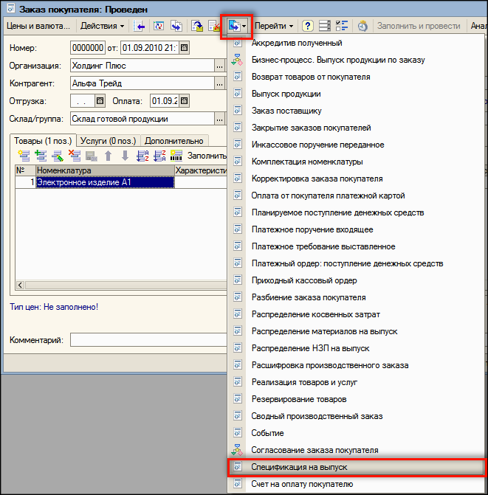Choose 'Планируемое поступление денежных средств'
488x495 pixels.
point(357,212)
